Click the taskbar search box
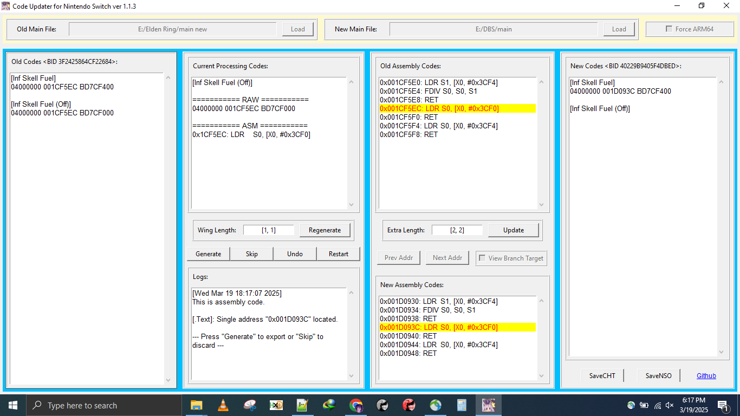Screen dimensions: 740x416 (x=104, y=405)
